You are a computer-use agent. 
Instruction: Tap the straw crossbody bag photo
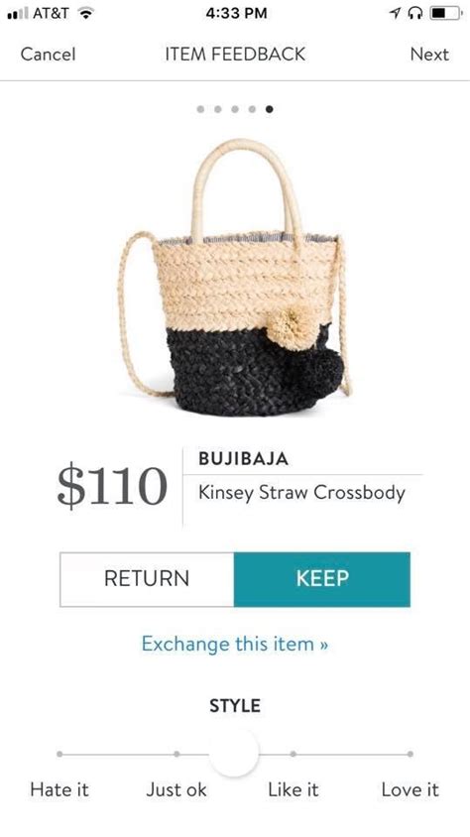tap(235, 277)
